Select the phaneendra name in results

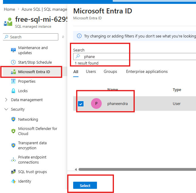[117, 103]
